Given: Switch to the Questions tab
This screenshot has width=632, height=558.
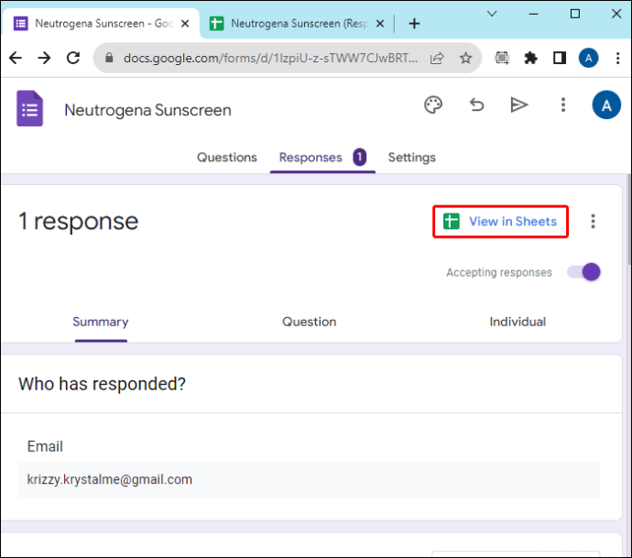Looking at the screenshot, I should [x=227, y=158].
